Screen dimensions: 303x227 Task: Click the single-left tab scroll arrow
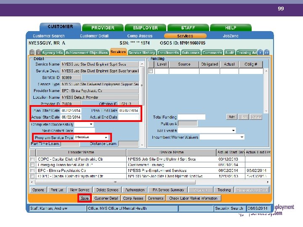click(38, 53)
